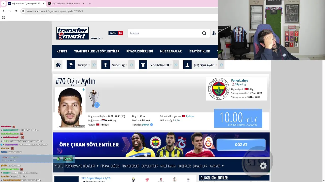Click the jersey icon beside Fenerbahçe SK
The height and width of the screenshot is (182, 325).
[143, 65]
